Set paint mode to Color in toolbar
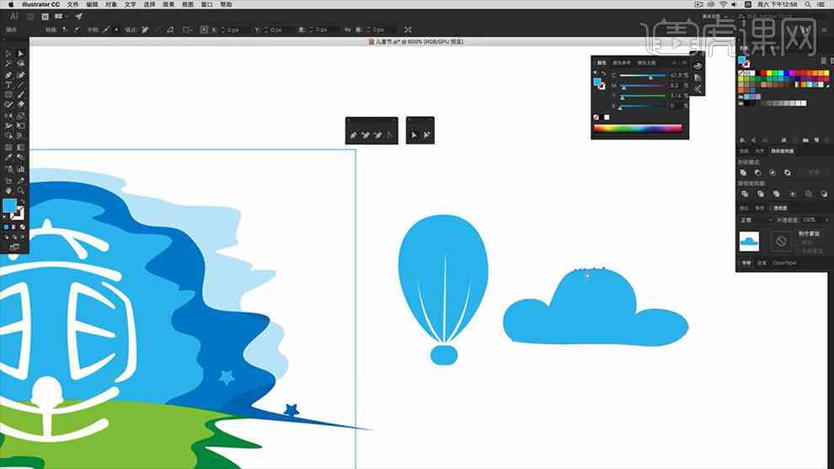Viewport: 834px width, 469px height. [x=7, y=227]
